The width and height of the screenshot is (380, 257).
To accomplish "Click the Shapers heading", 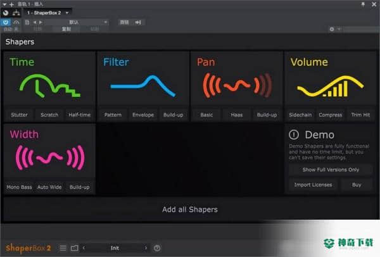I will point(20,42).
